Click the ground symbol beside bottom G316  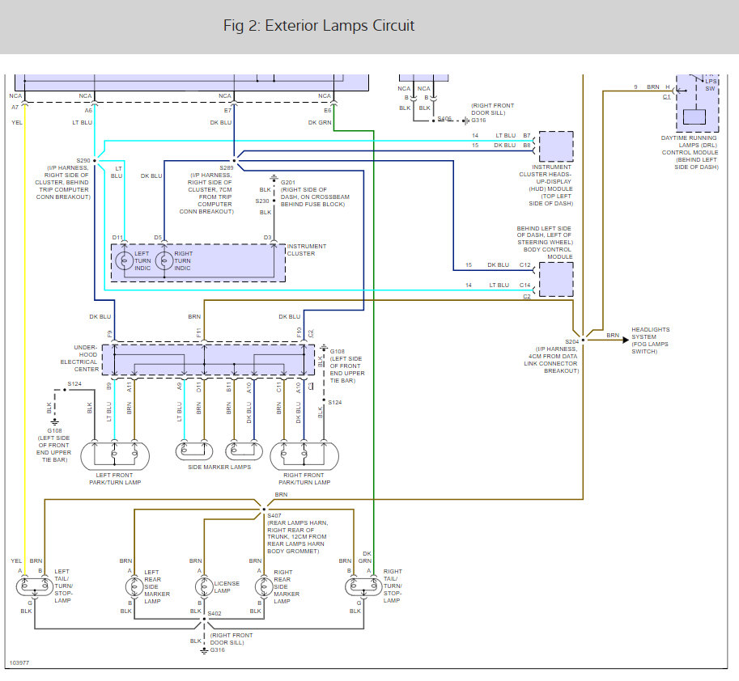(x=204, y=651)
